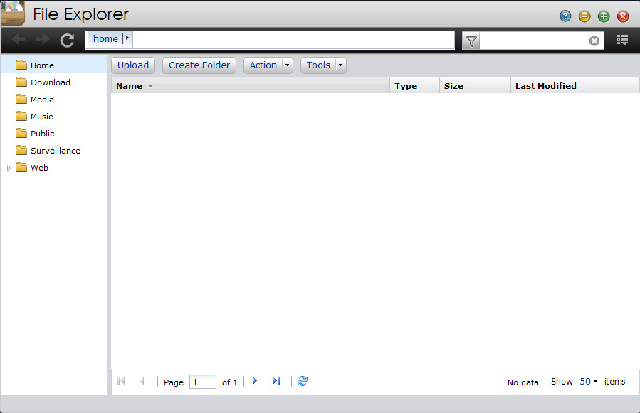Open the view mode list icon
640x413 pixels.
pyautogui.click(x=622, y=41)
